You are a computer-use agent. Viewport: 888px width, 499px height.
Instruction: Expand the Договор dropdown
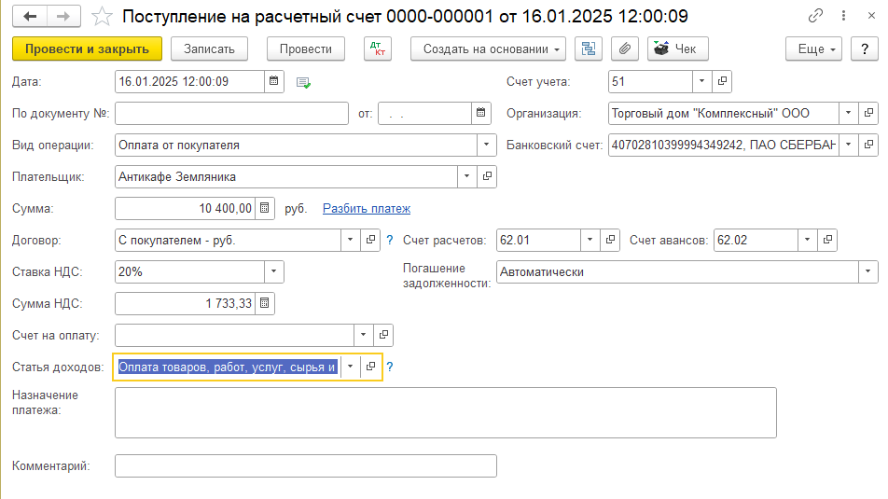click(x=350, y=240)
